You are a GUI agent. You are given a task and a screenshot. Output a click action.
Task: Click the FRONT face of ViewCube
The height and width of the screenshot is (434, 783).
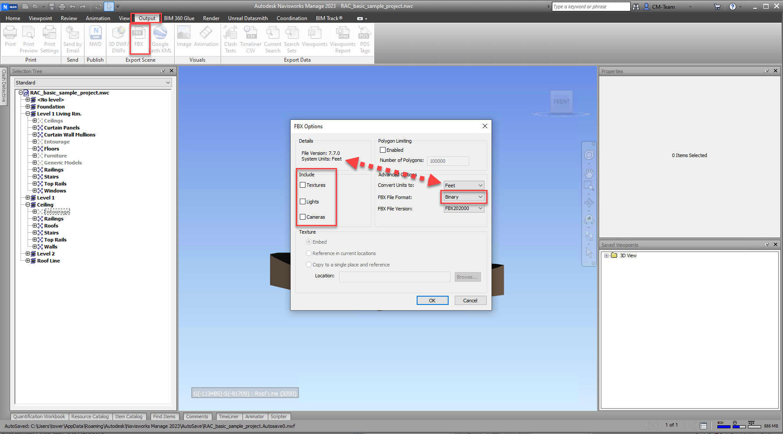[x=562, y=101]
